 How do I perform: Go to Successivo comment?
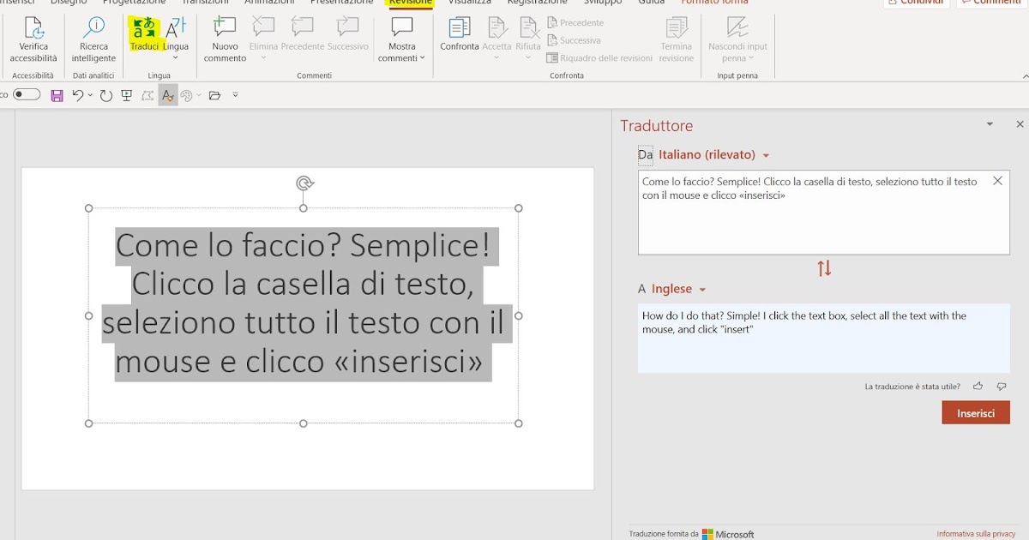point(347,34)
